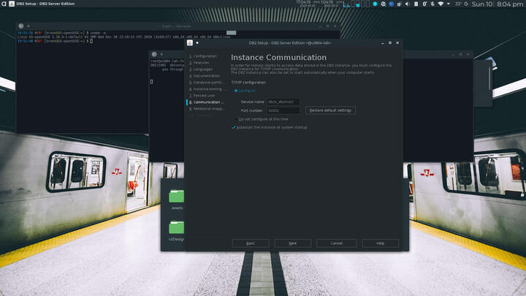Click the Help button
This screenshot has height=296, width=526.
click(x=381, y=243)
